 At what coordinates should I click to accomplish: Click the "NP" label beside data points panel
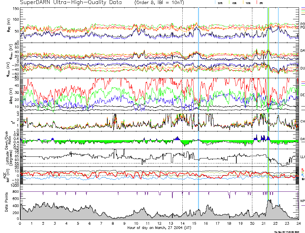tap(303, 201)
